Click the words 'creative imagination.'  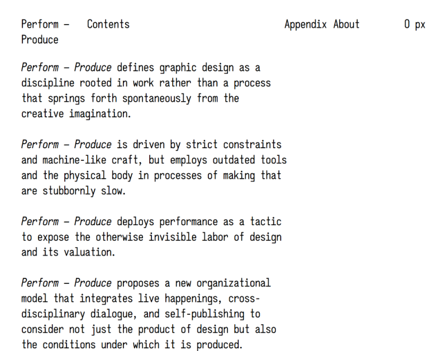click(76, 114)
